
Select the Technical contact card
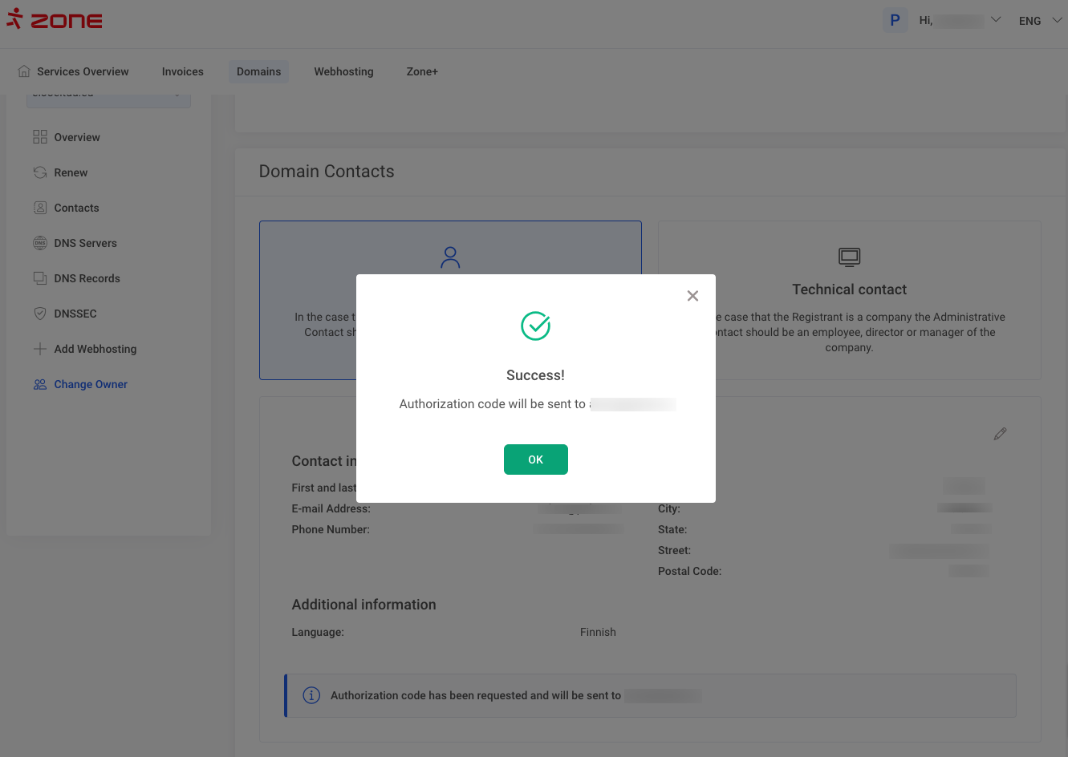(849, 301)
